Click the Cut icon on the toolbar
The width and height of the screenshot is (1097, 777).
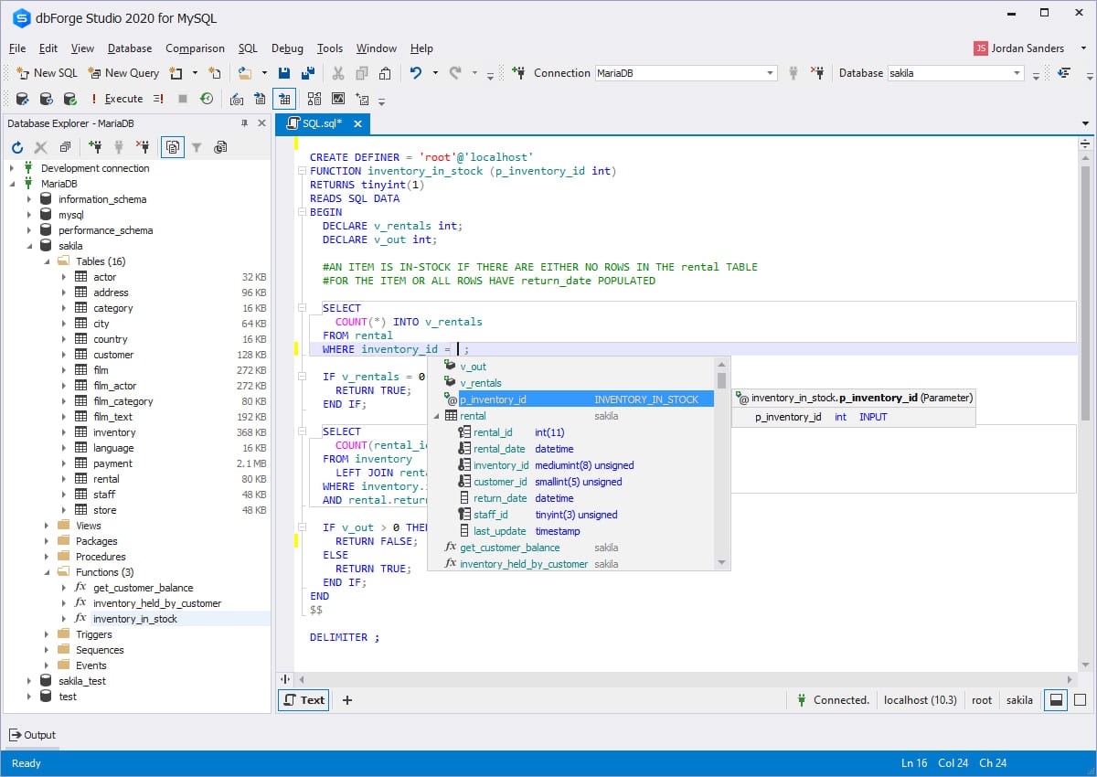(x=338, y=72)
